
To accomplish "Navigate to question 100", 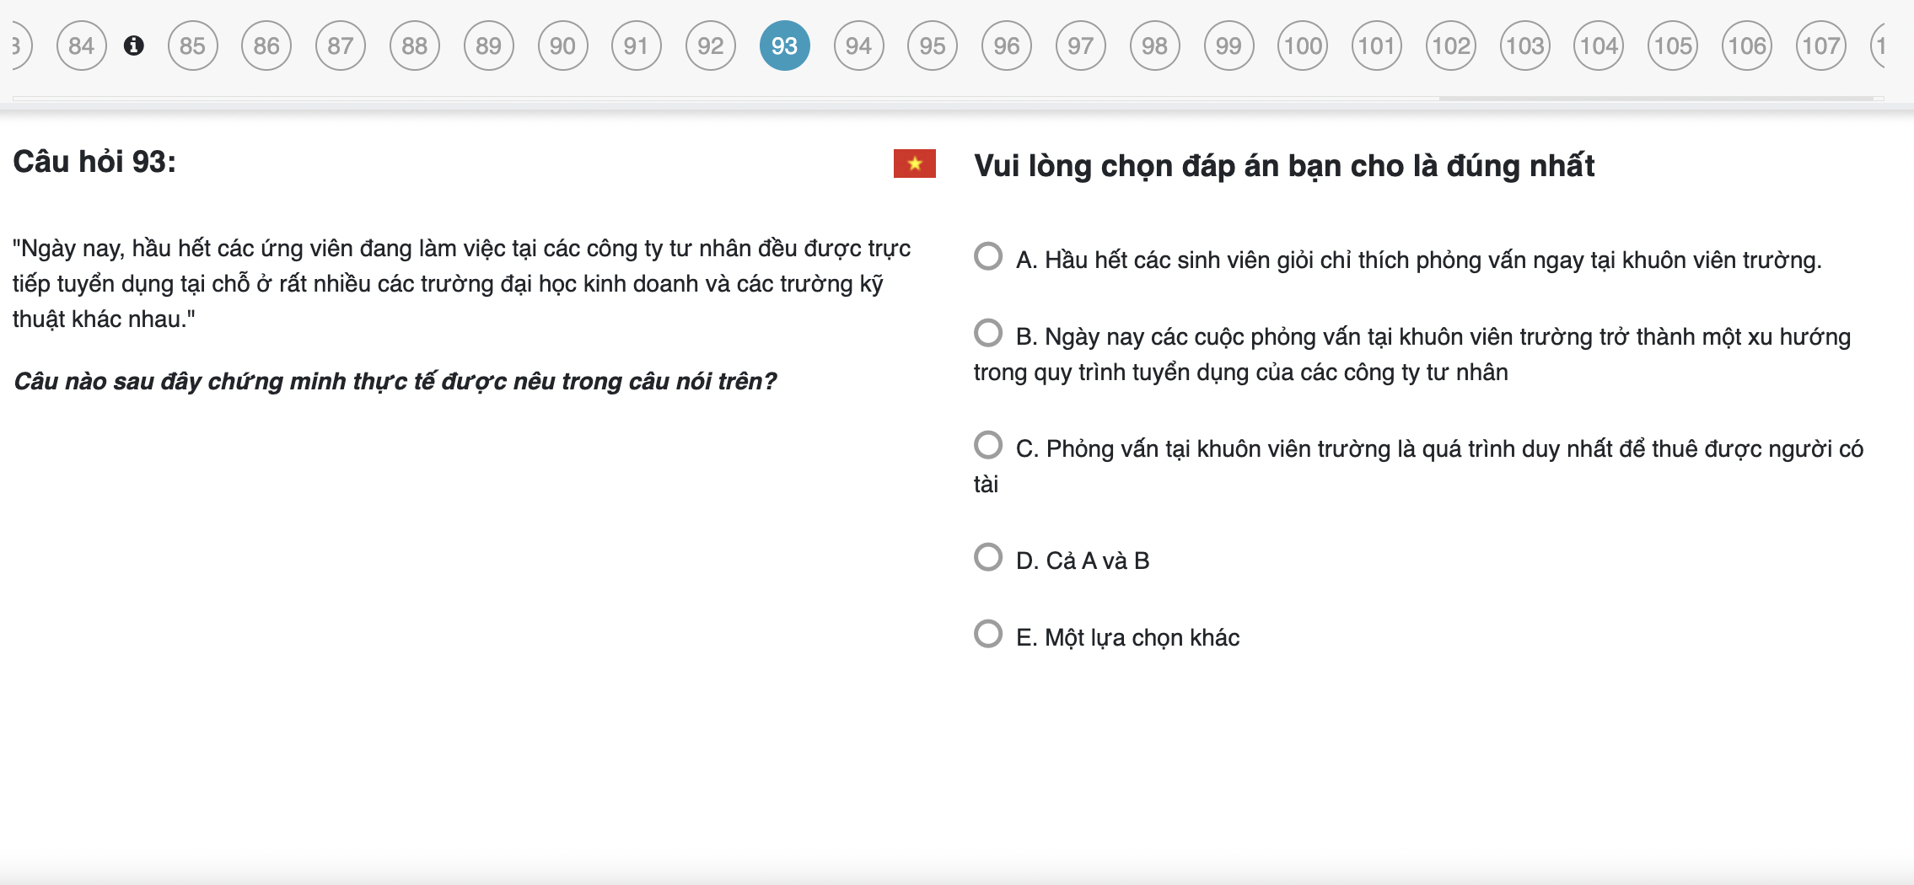I will click(x=1303, y=46).
